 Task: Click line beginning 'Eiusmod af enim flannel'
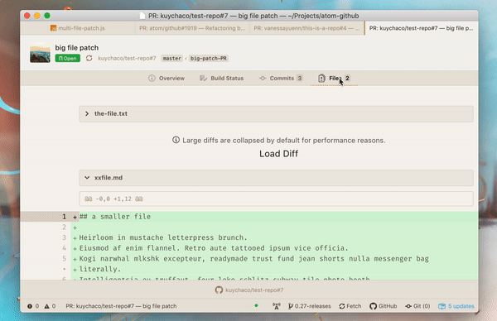(x=214, y=248)
